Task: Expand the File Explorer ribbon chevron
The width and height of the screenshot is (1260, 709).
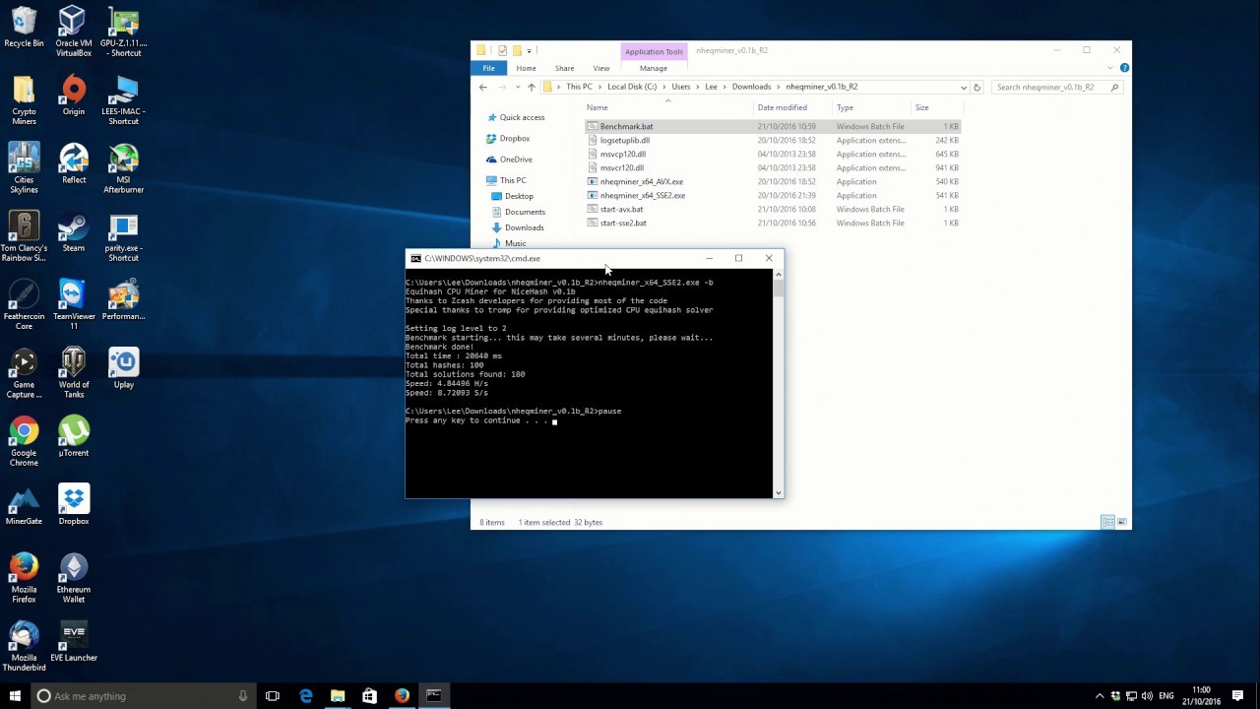Action: coord(1110,68)
